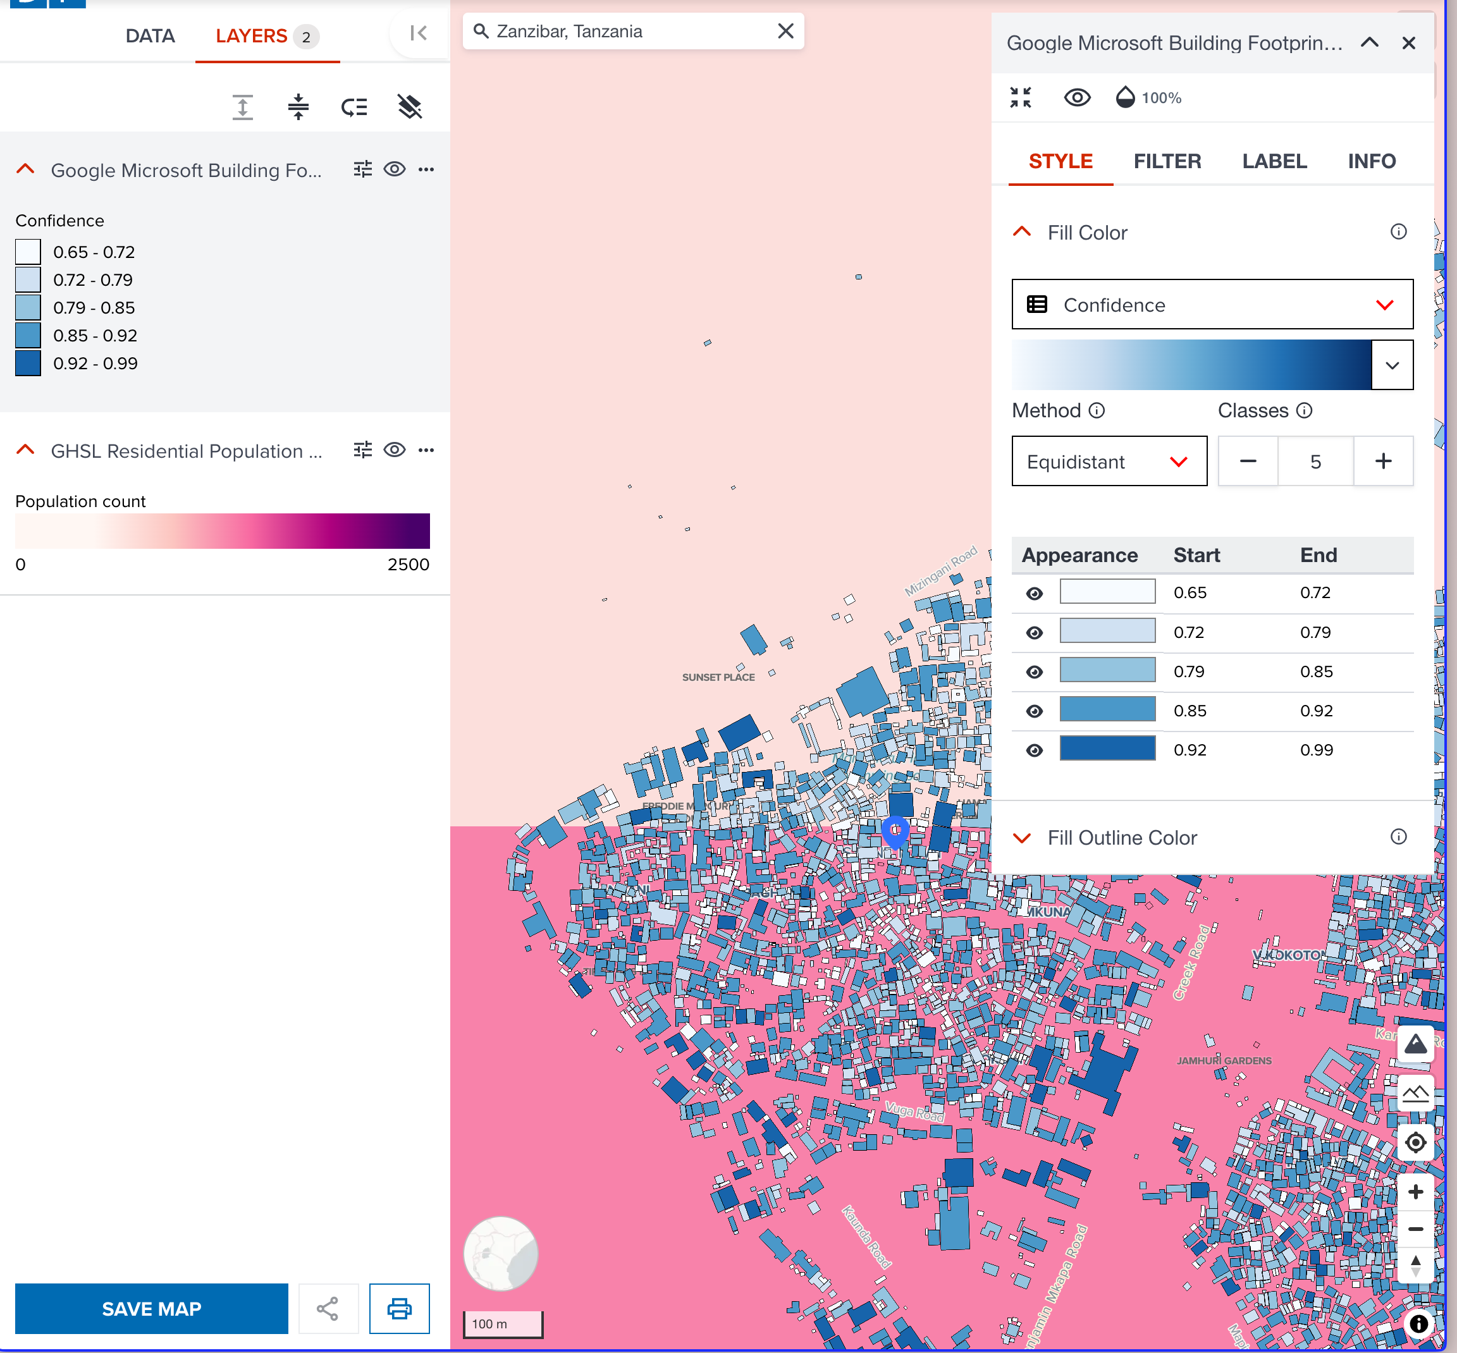Select the vertical height adjust icon in Layers toolbar
The width and height of the screenshot is (1457, 1353).
pyautogui.click(x=242, y=106)
